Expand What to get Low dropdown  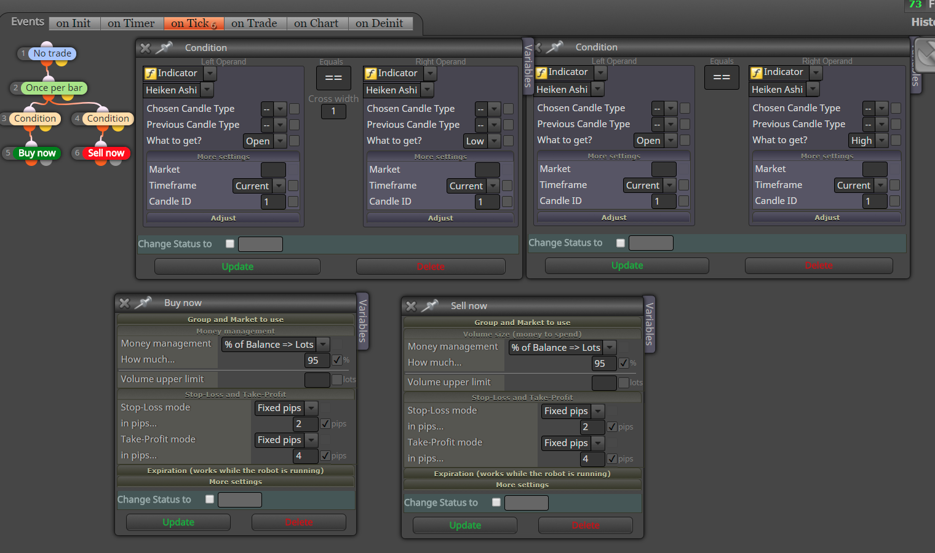[x=481, y=141]
